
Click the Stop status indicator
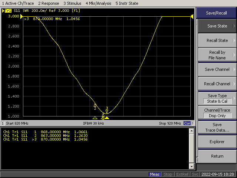point(168,174)
